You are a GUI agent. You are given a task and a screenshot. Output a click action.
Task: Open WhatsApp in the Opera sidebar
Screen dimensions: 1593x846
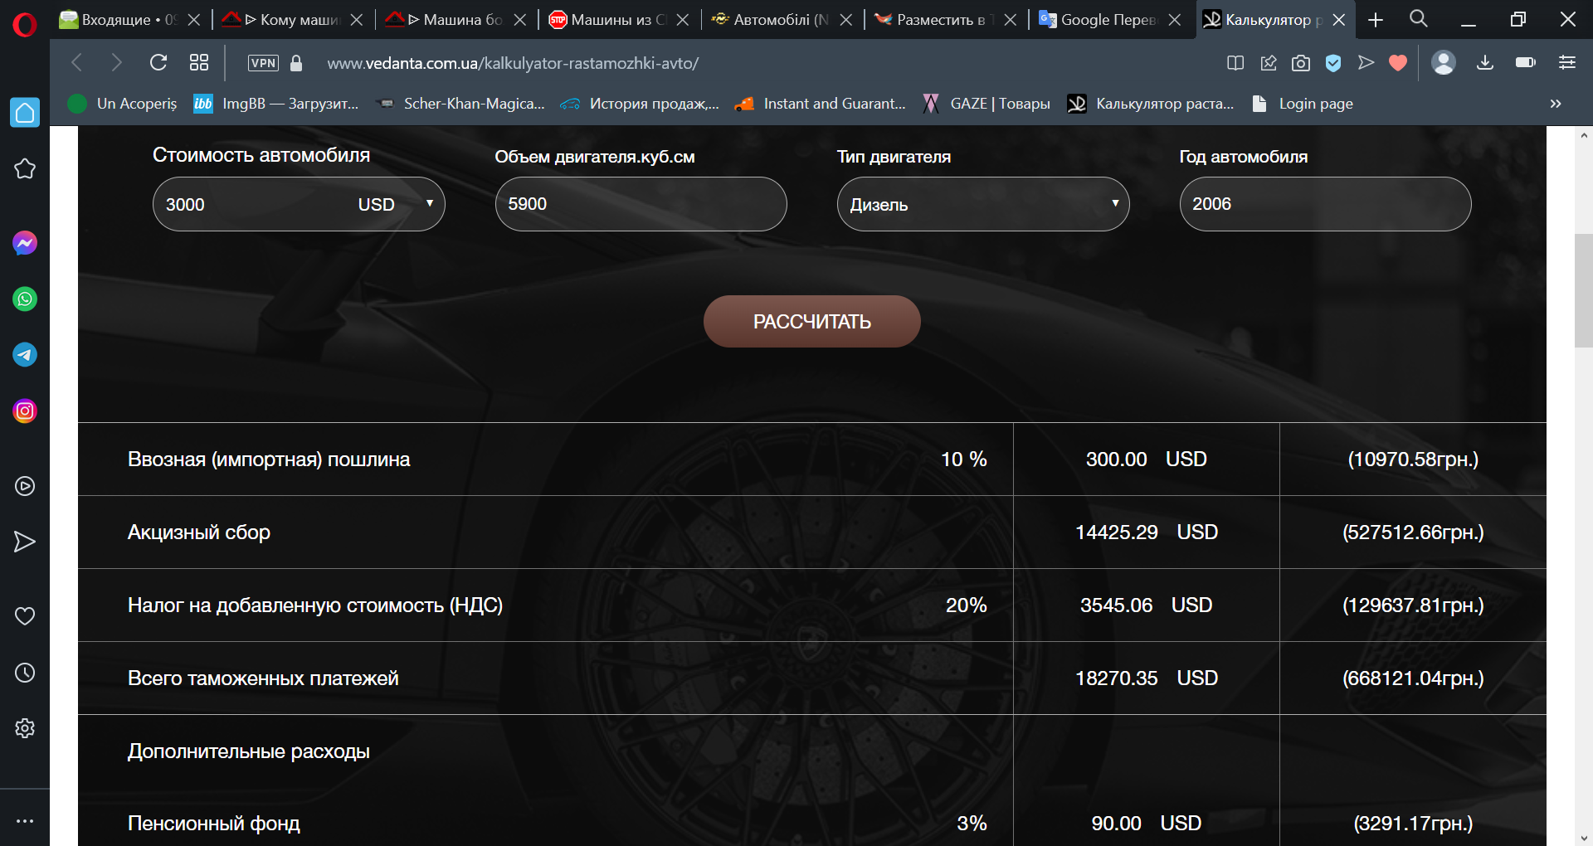pos(25,299)
